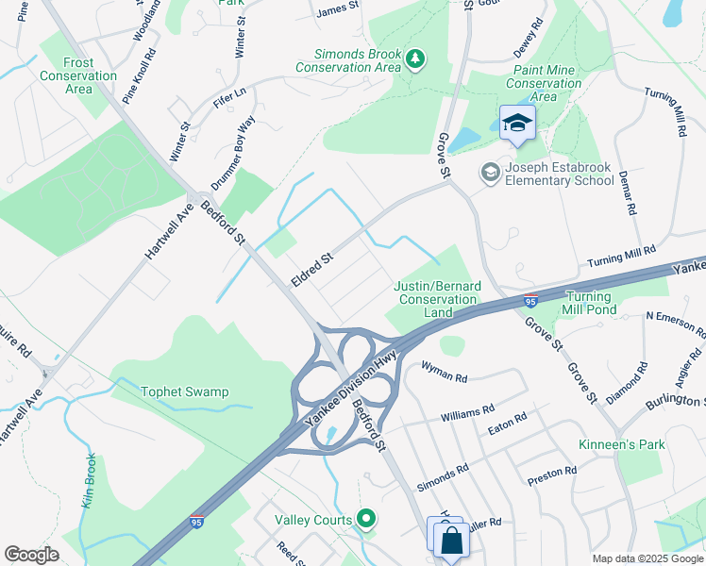Click the Kiln Brook label

coord(90,481)
